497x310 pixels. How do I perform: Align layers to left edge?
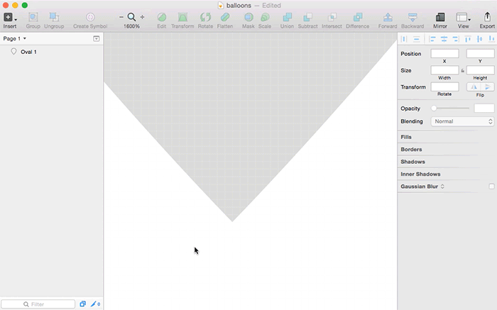pyautogui.click(x=432, y=39)
